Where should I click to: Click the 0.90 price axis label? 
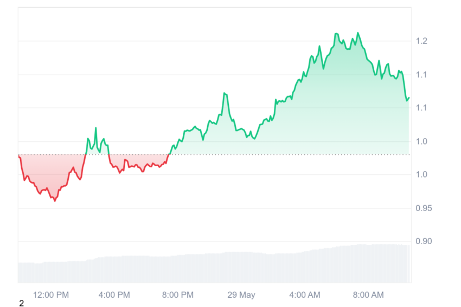[424, 241]
